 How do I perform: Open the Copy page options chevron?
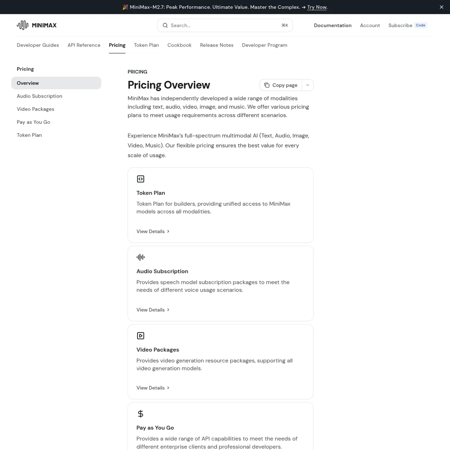307,85
